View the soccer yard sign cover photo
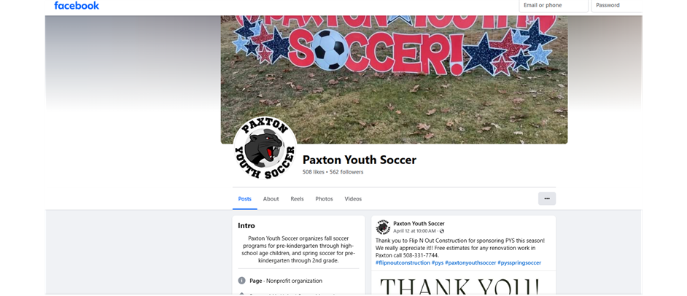 click(x=394, y=79)
